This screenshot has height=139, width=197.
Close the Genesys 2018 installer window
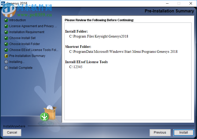pyautogui.click(x=191, y=3)
